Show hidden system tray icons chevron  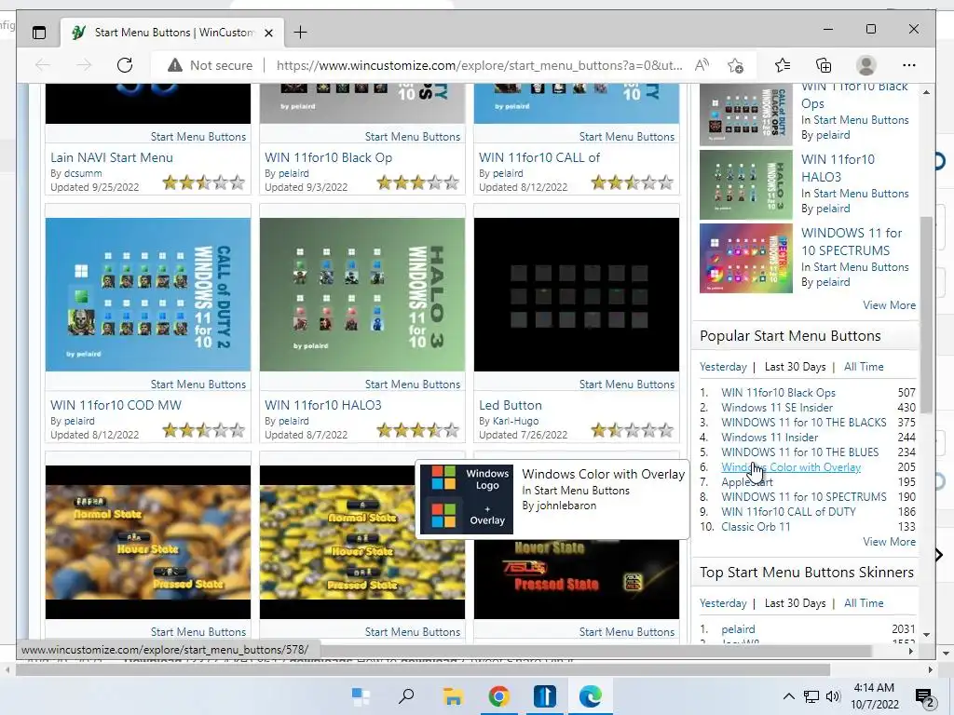(788, 696)
